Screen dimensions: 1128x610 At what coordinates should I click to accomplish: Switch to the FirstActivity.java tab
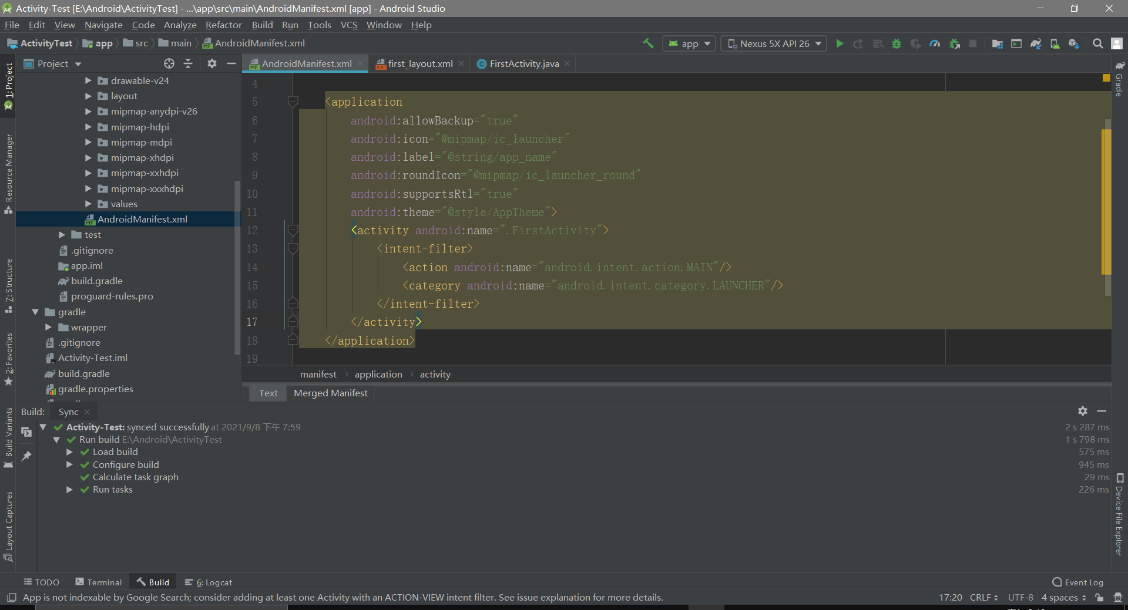[524, 63]
